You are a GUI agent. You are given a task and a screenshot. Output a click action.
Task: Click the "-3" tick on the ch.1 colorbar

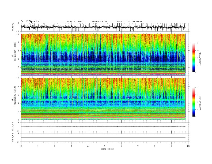click(198, 43)
